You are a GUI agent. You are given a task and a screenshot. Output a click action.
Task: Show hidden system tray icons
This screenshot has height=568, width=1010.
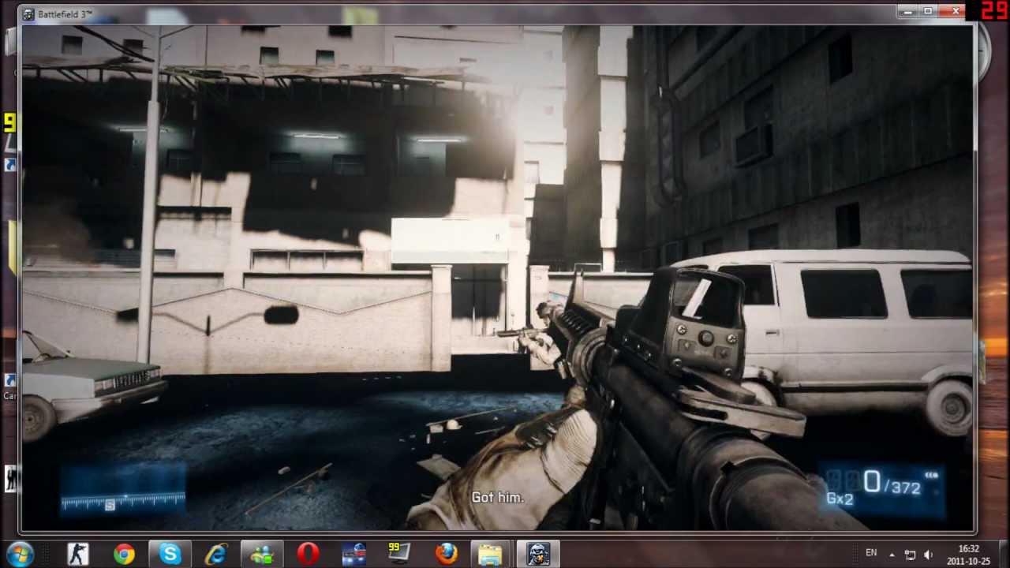point(892,554)
